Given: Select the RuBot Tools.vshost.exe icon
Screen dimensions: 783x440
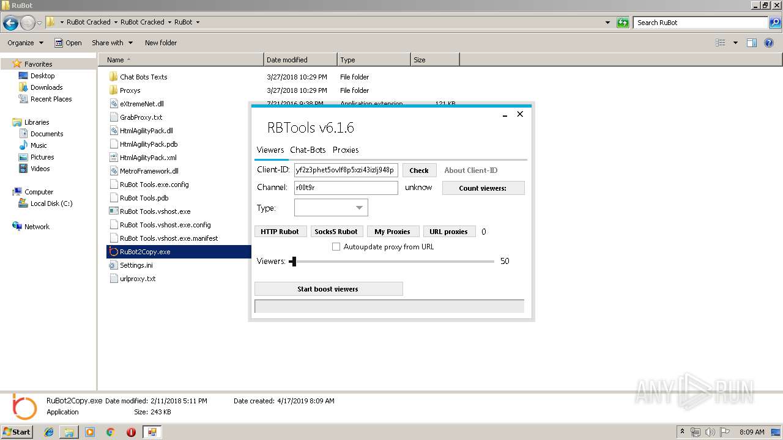Looking at the screenshot, I should click(113, 211).
